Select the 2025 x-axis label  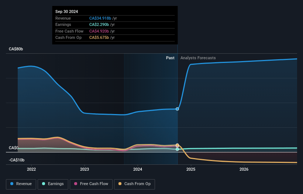click(191, 169)
